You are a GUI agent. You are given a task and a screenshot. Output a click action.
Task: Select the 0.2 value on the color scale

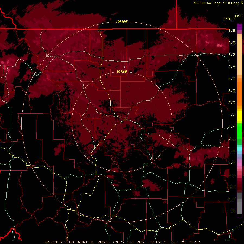232,175
